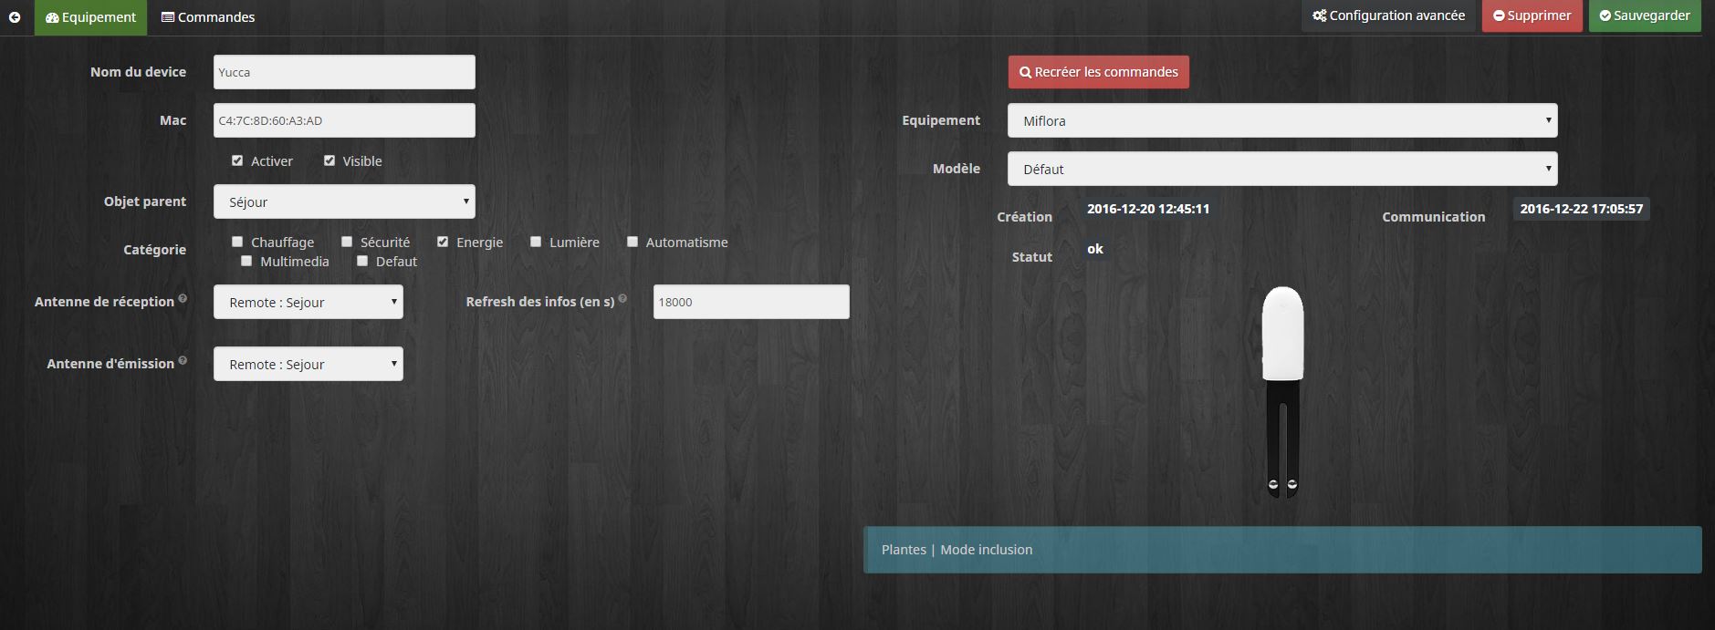The height and width of the screenshot is (630, 1715).
Task: Click the Miflora plant sensor image
Action: 1282,392
